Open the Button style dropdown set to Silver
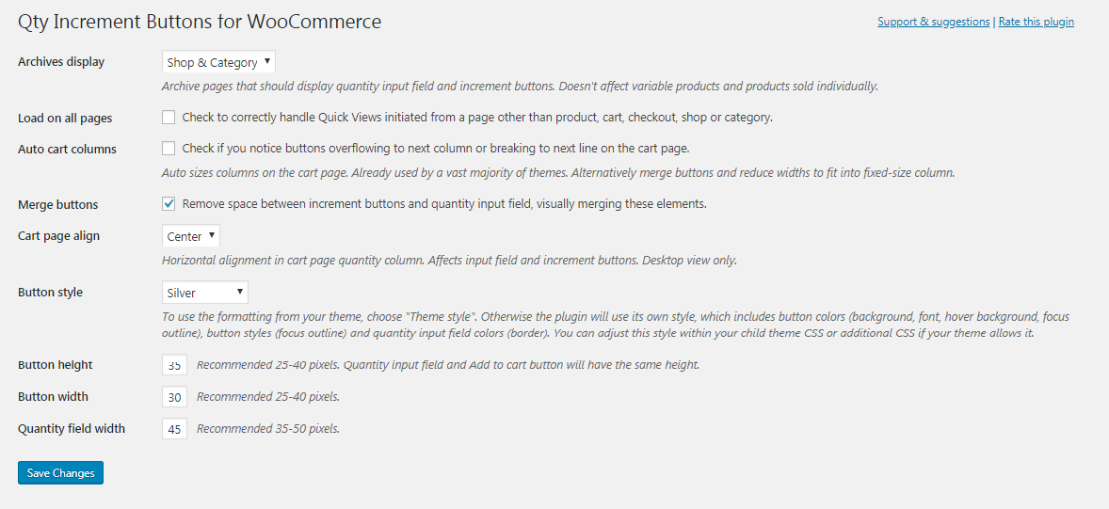Screen dimensions: 1109x509 pyautogui.click(x=205, y=293)
